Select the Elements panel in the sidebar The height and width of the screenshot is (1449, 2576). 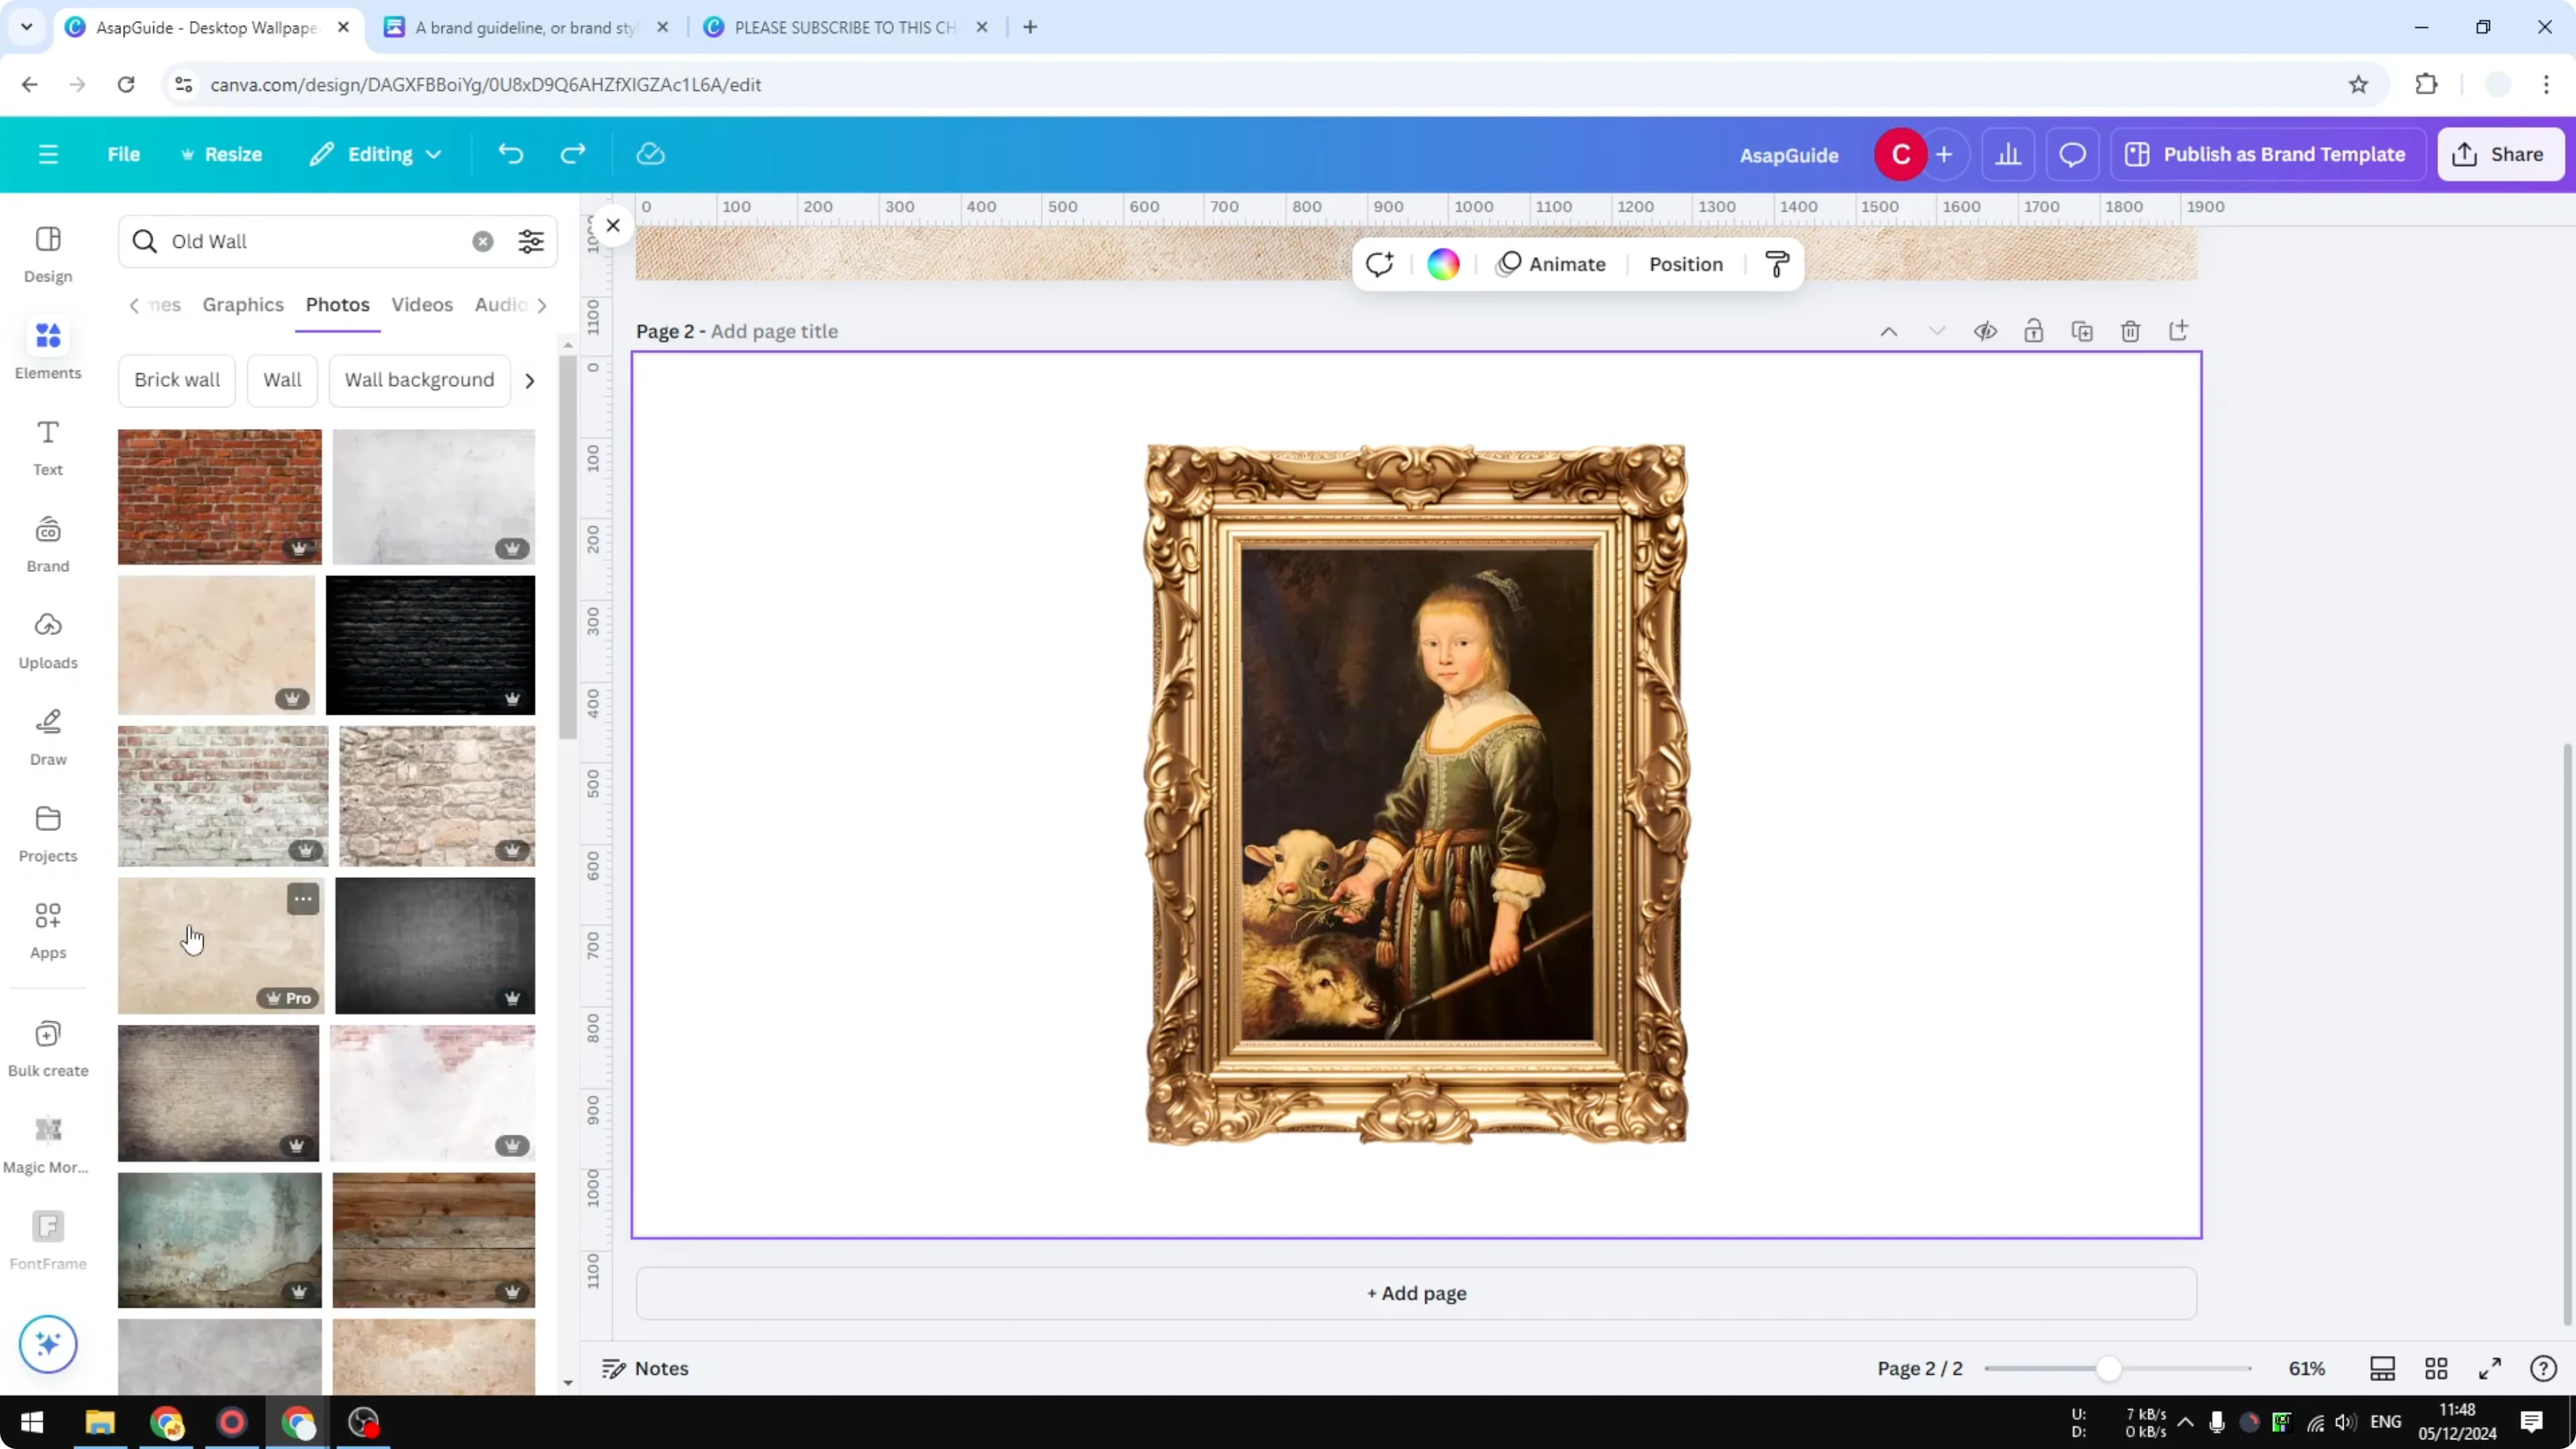[47, 348]
